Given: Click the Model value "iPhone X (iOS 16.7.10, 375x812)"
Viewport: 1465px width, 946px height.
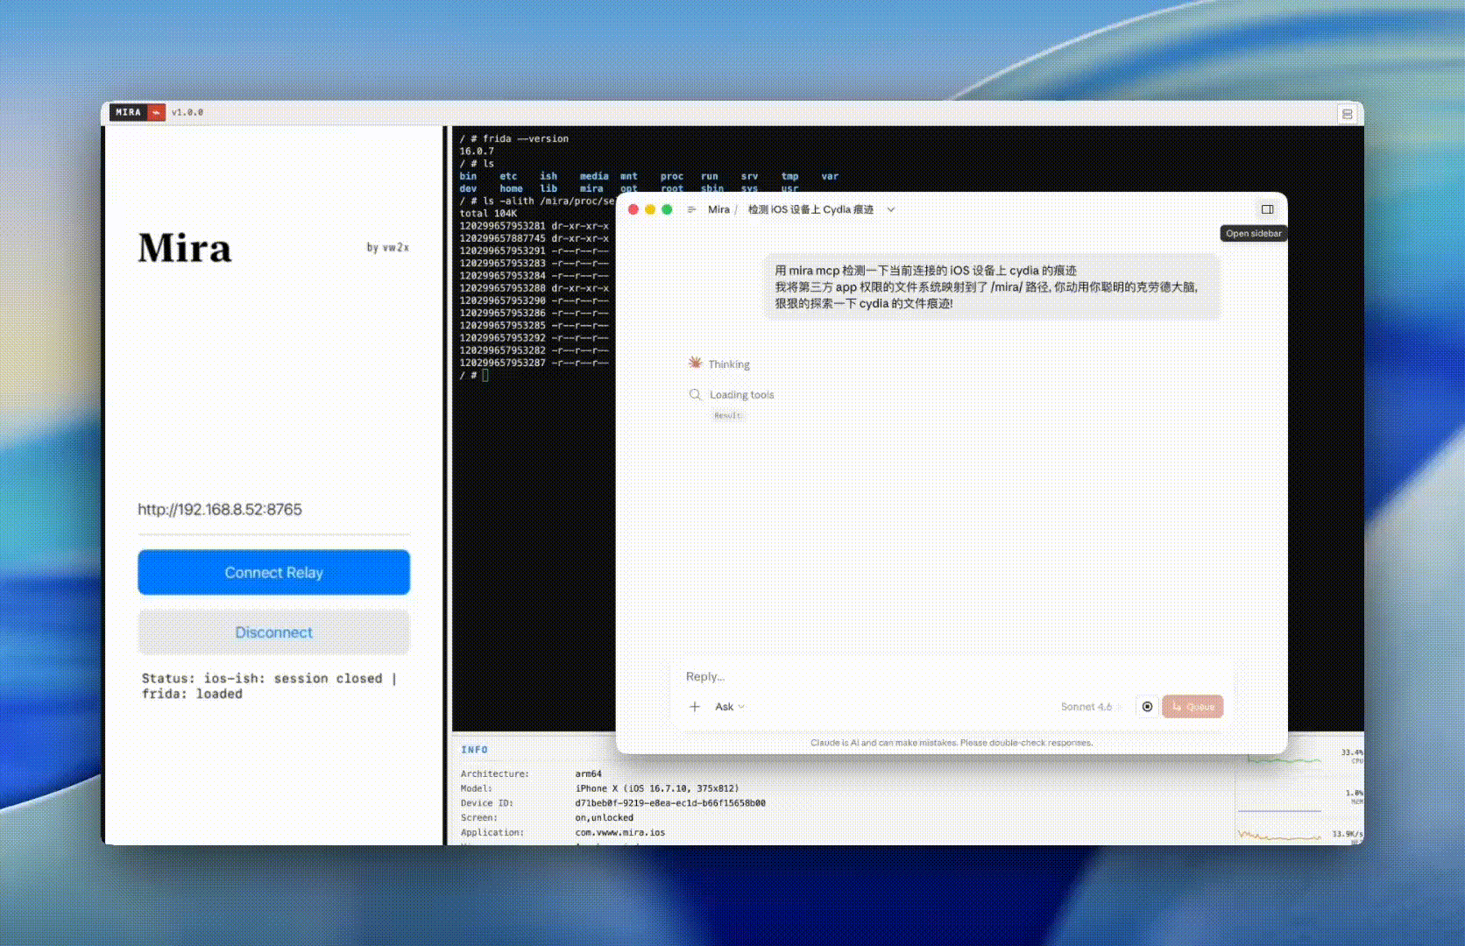Looking at the screenshot, I should coord(657,788).
